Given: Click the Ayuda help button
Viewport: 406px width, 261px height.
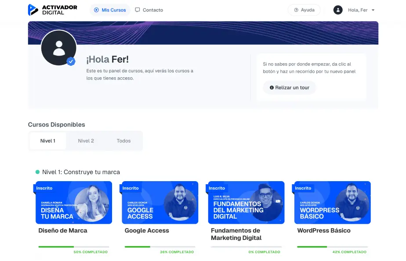Looking at the screenshot, I should coord(304,10).
